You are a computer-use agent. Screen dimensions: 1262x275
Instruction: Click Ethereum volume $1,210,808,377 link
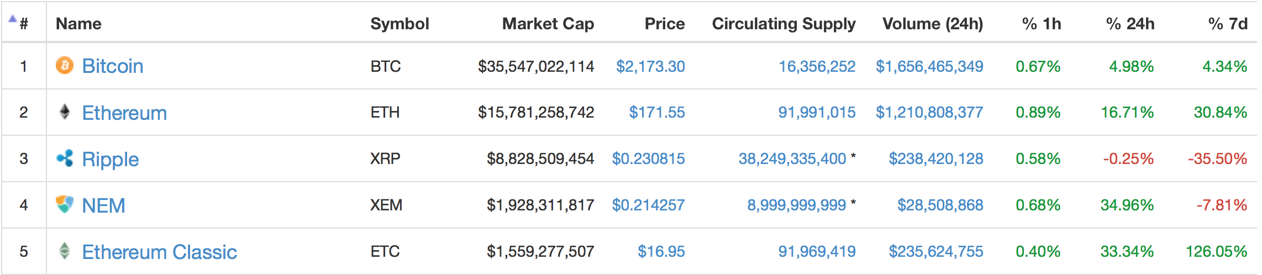(x=929, y=112)
